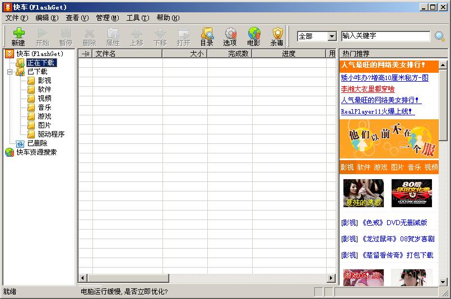Screen dimensions: 451x299
Task: Click the 80后怀旧文化 thumbnail
Action: click(412, 193)
